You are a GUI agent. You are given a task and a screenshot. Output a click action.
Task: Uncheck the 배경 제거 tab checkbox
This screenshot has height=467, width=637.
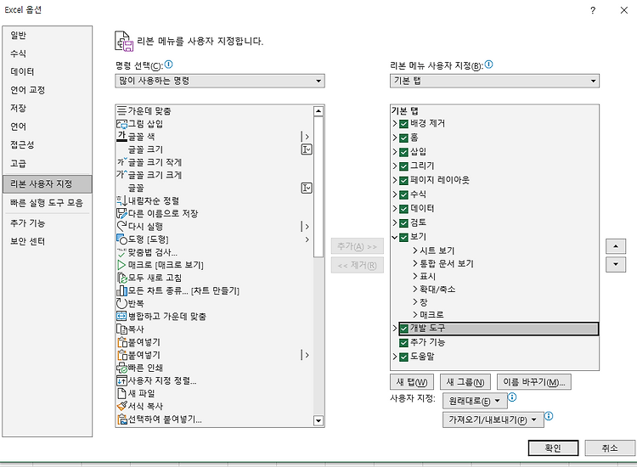[403, 124]
